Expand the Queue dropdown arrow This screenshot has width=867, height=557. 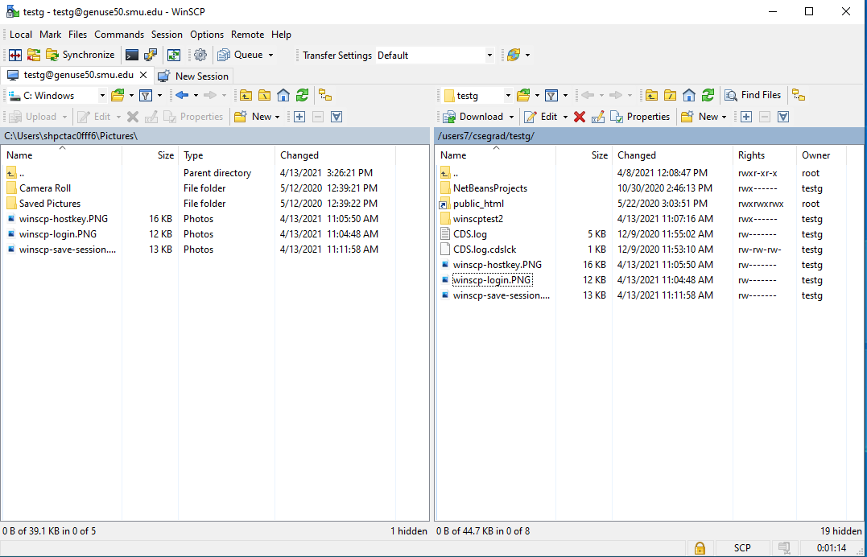[271, 55]
